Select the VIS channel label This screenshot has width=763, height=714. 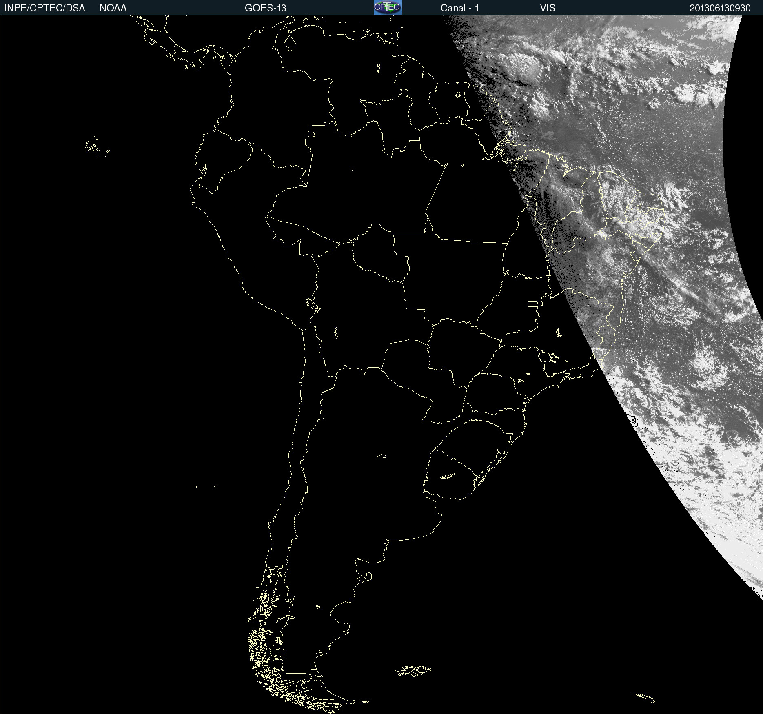click(x=548, y=8)
